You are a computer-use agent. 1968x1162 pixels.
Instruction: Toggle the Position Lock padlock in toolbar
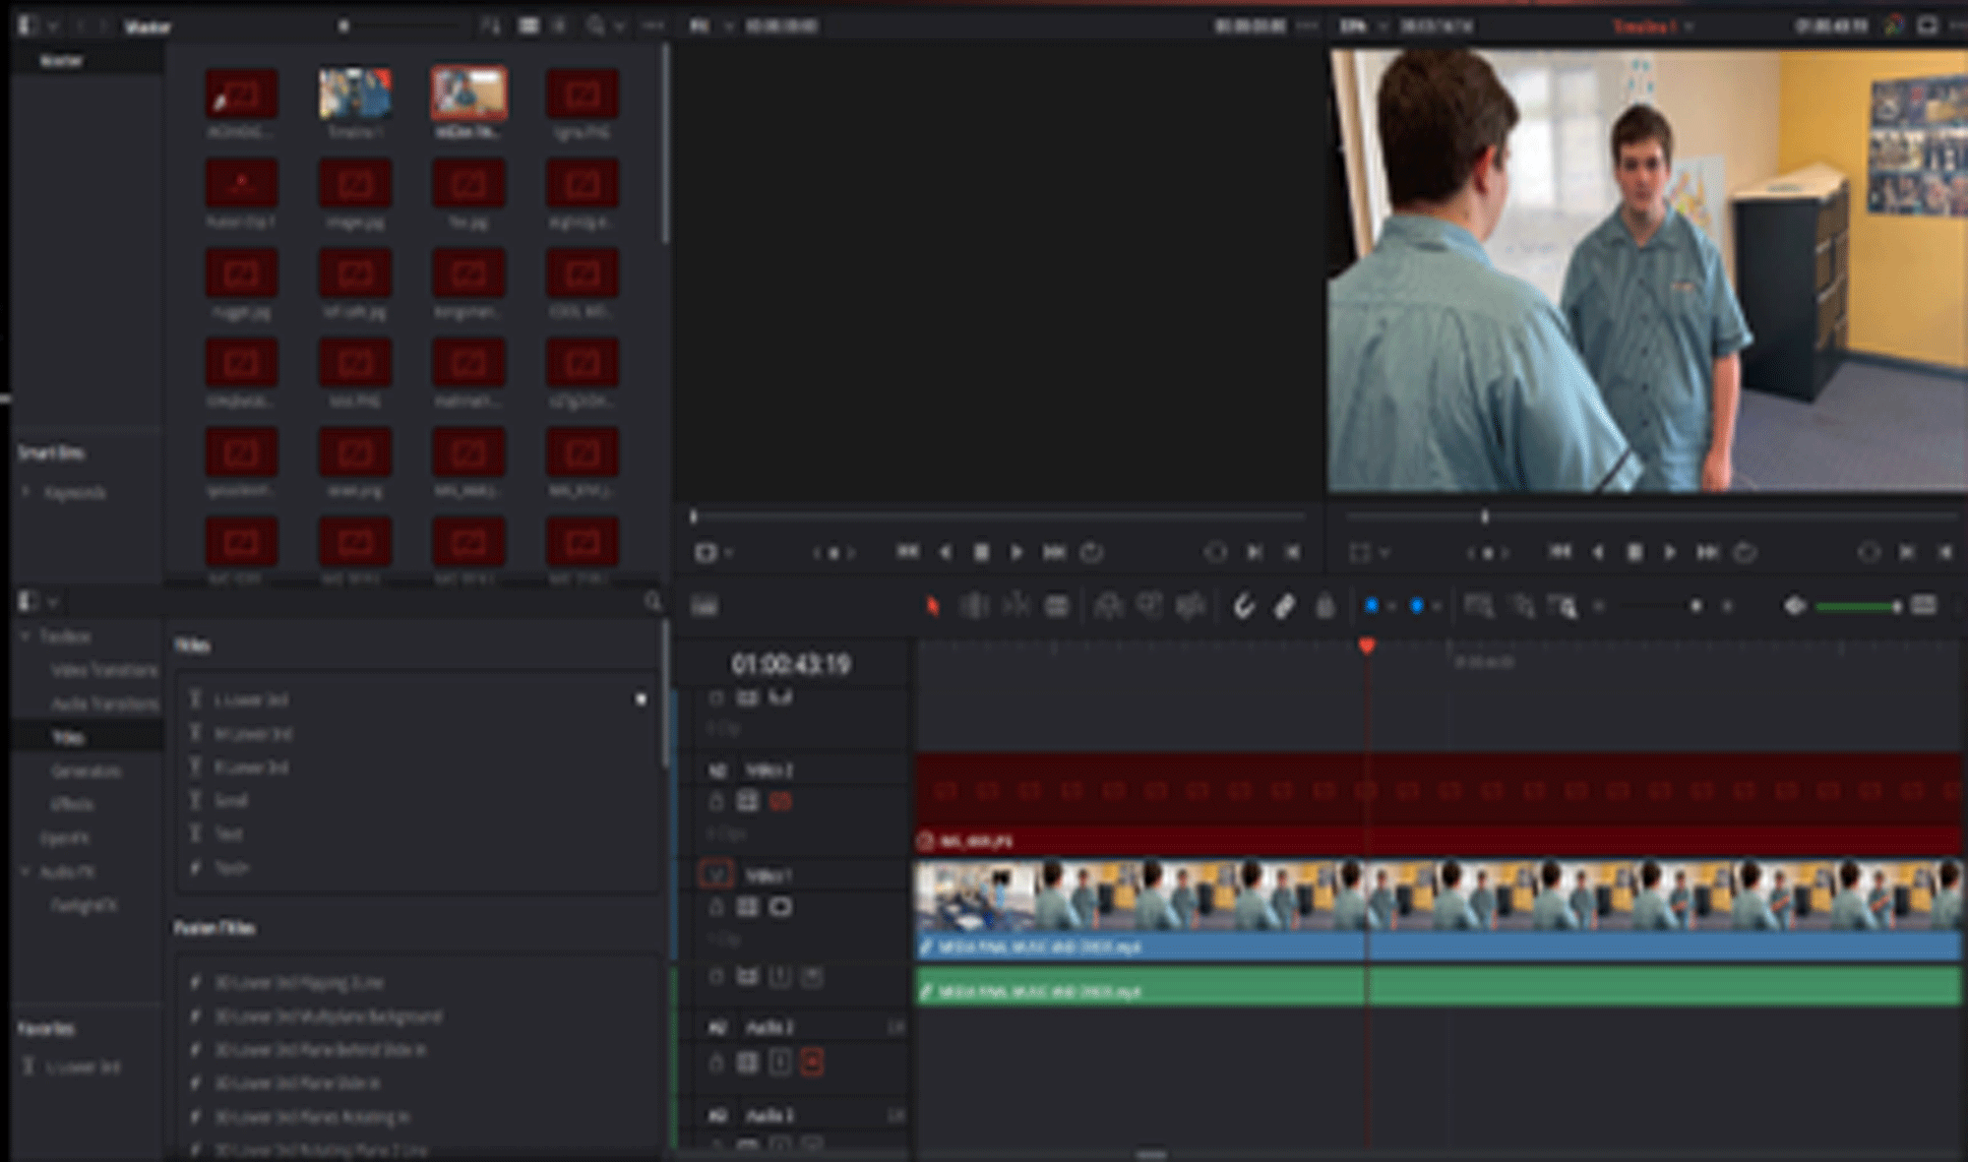click(1325, 606)
